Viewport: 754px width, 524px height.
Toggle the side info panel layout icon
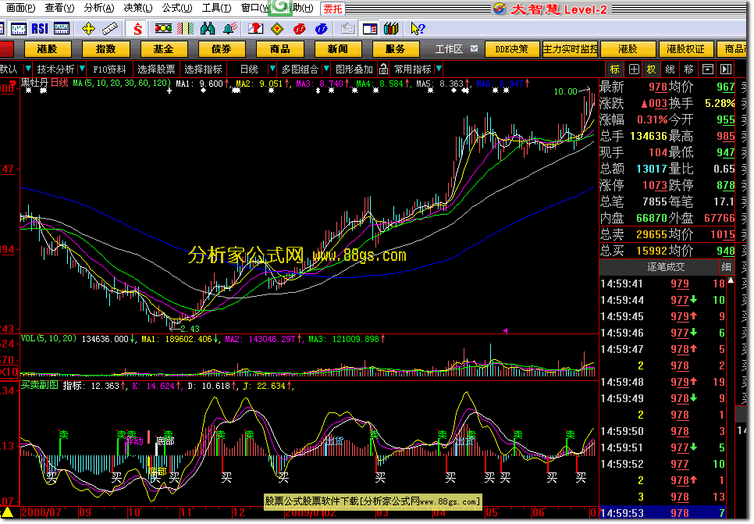coord(370,29)
